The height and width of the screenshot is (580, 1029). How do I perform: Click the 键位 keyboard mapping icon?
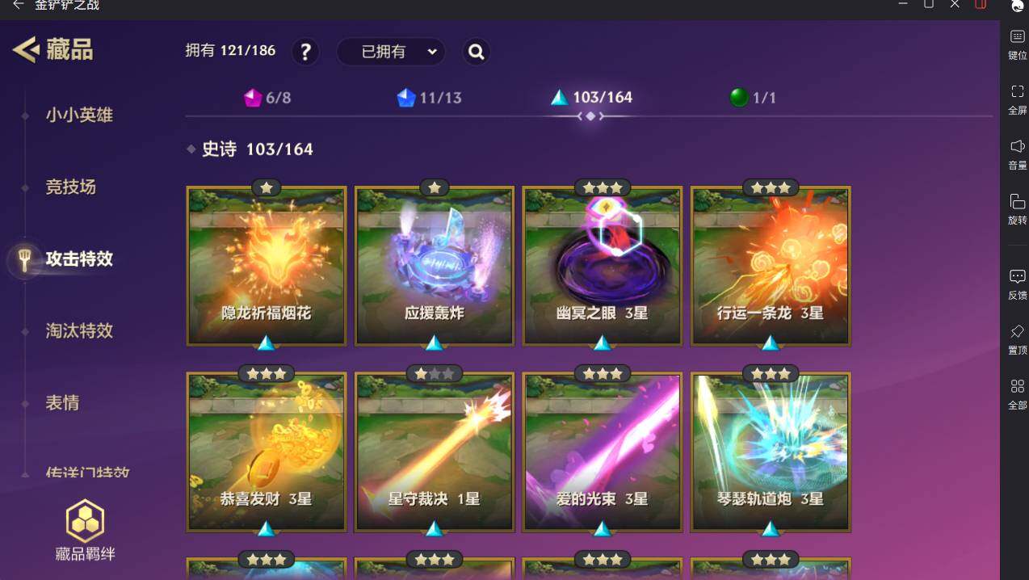(1017, 37)
